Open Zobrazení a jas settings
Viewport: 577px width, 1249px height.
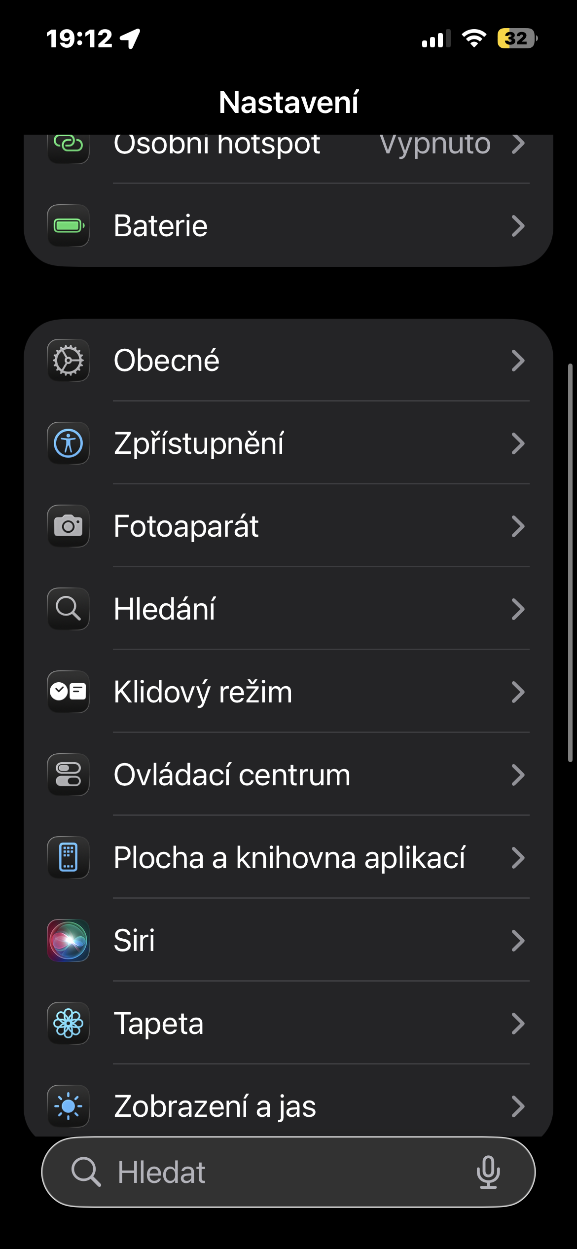point(296,1106)
